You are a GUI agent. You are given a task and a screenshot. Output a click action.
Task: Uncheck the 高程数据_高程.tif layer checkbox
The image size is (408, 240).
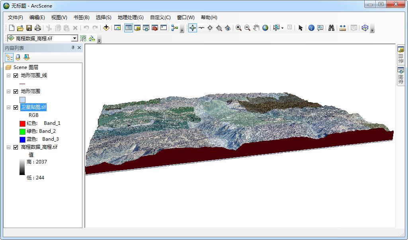16,147
